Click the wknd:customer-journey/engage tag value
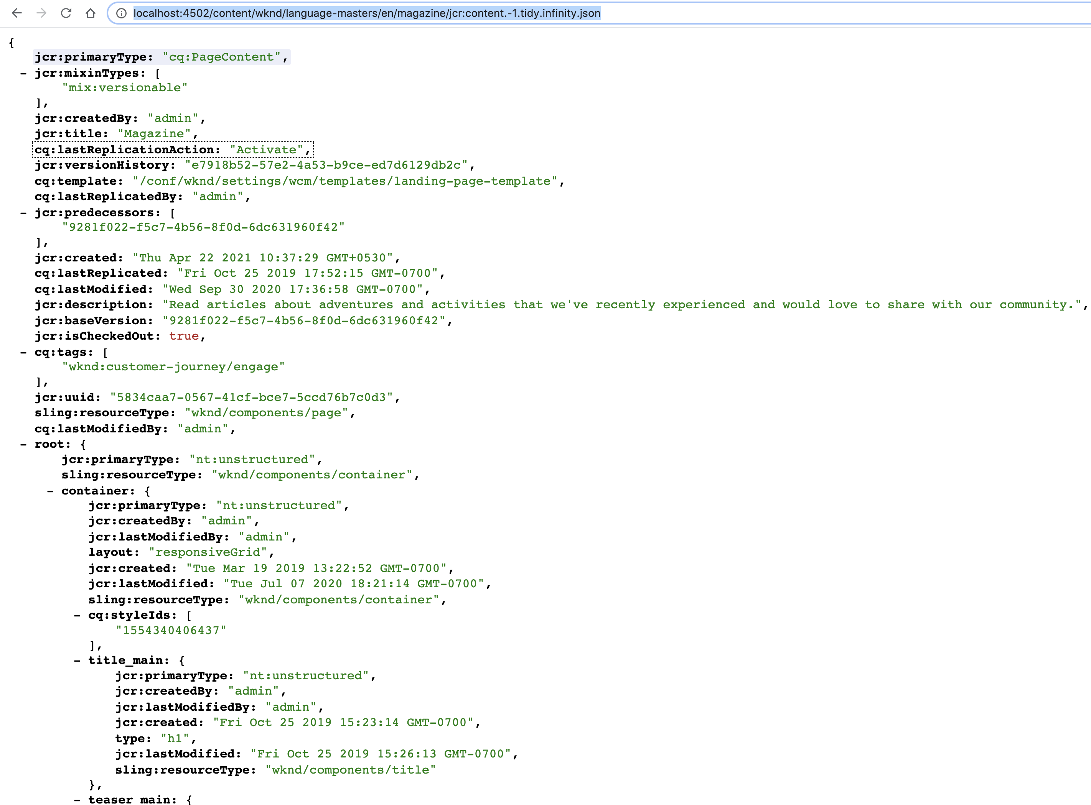The width and height of the screenshot is (1091, 805). pyautogui.click(x=173, y=366)
